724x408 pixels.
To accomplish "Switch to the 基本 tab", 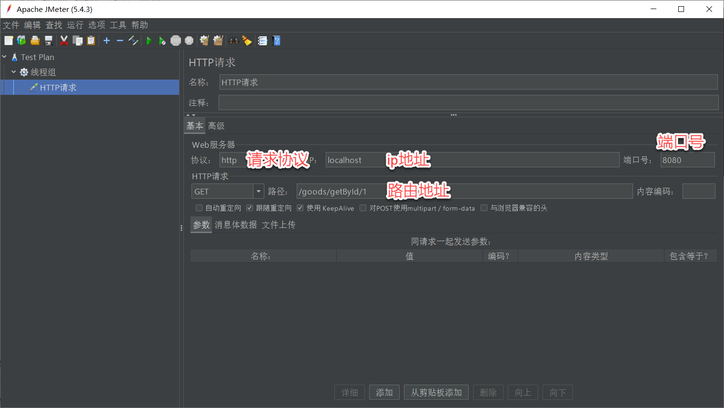I will pos(195,126).
